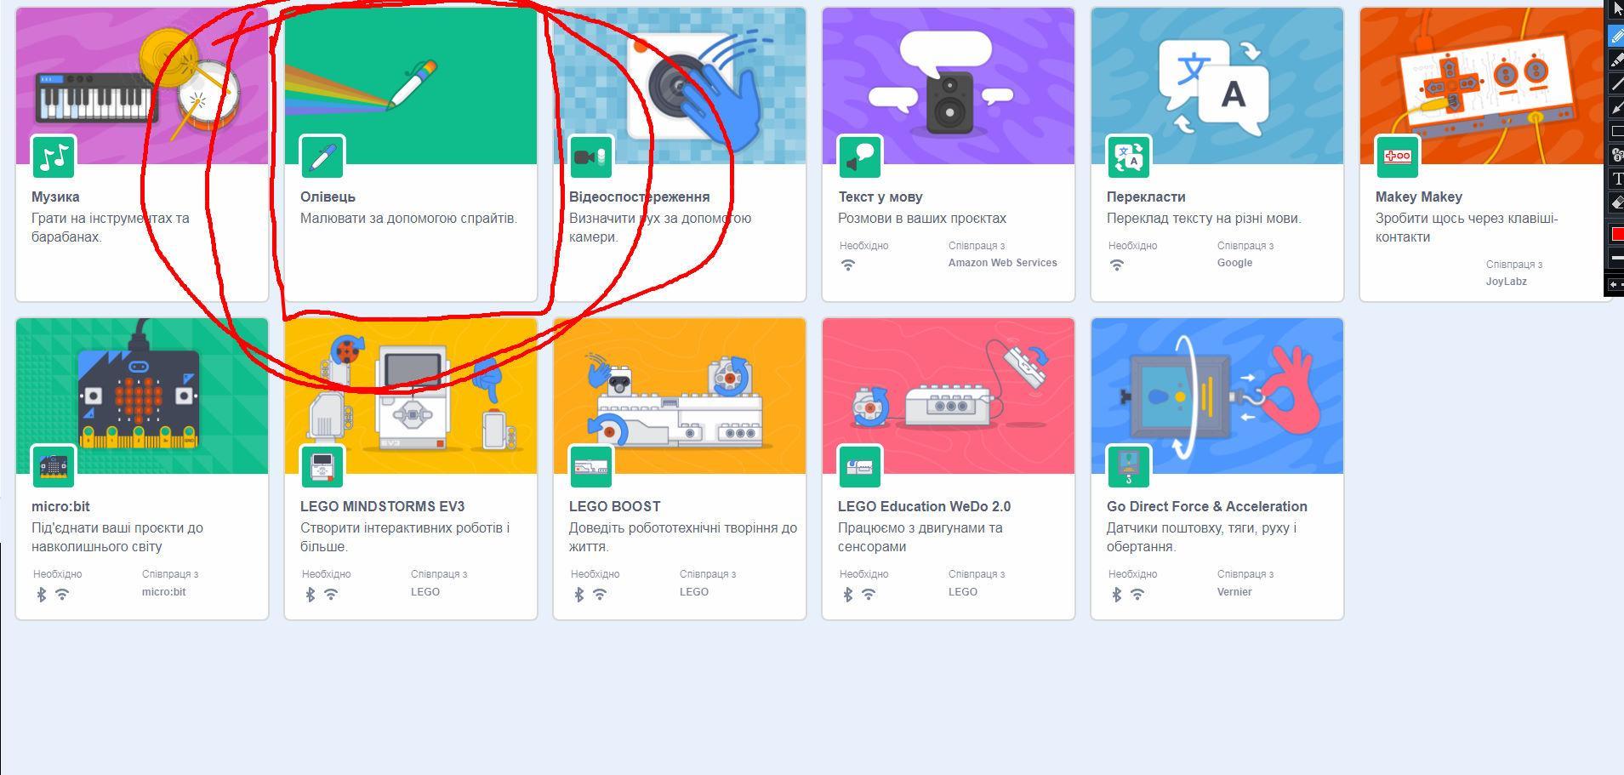
Task: Click description 'Малювати за допомогою спрайтів.'
Action: 408,219
